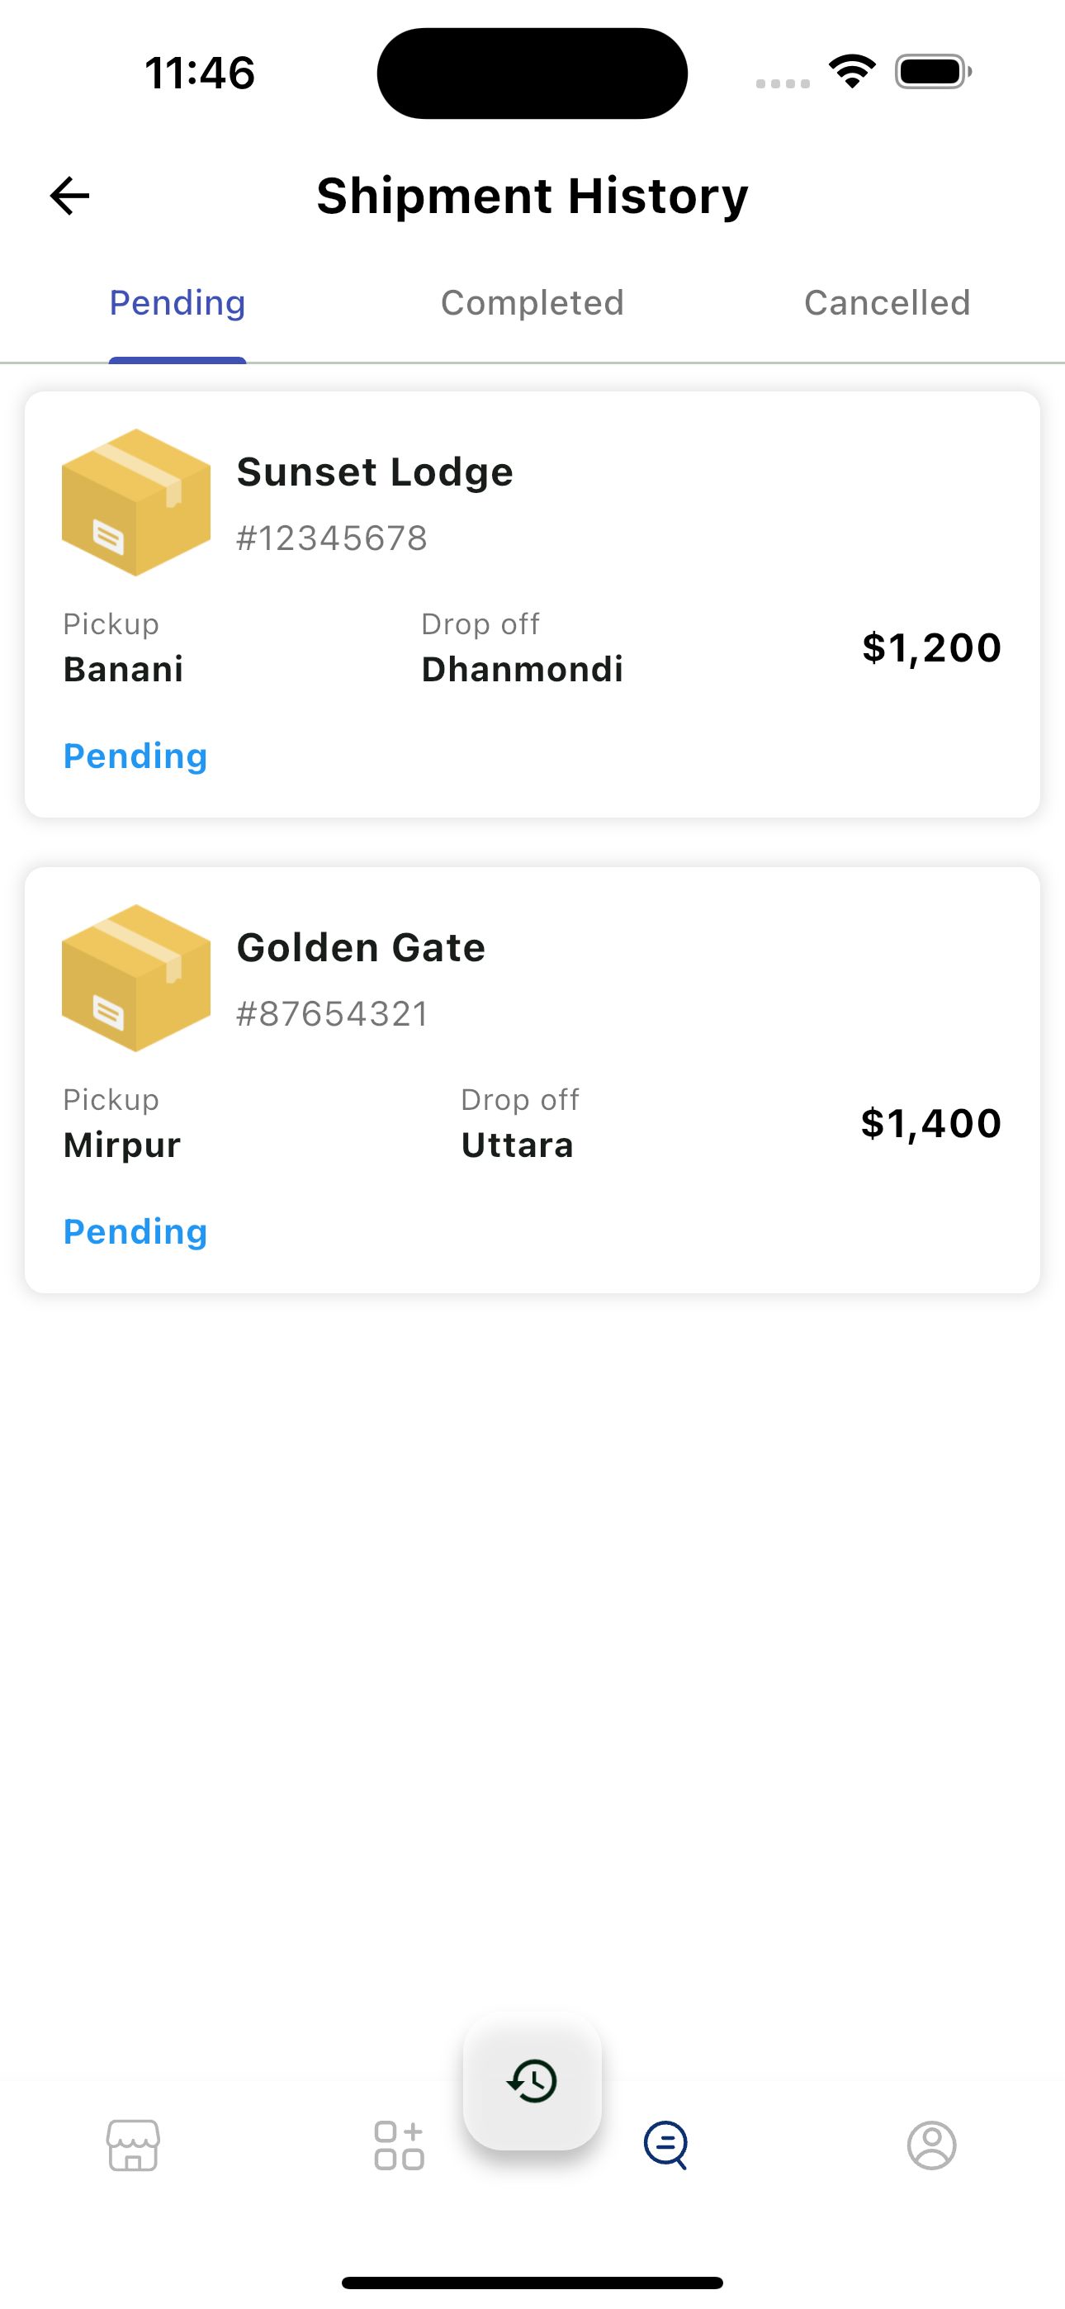Switch to the Pending tab
This screenshot has height=2309, width=1065.
click(x=177, y=303)
